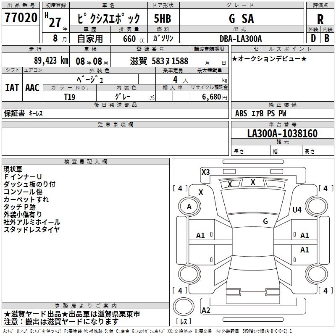Click the seating capacity 4人
Viewport: 336px width, 336px height.
181,80
